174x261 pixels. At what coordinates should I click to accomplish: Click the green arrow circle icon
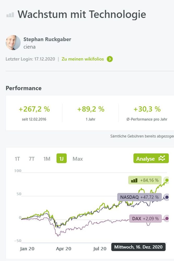[x=110, y=59]
